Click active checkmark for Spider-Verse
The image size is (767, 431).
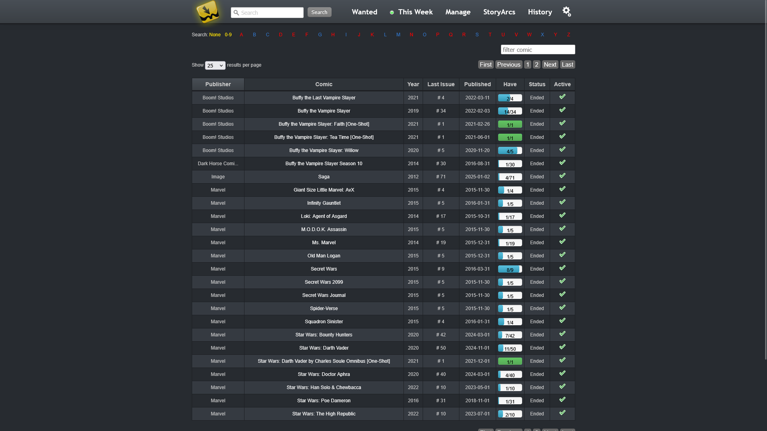(x=562, y=307)
